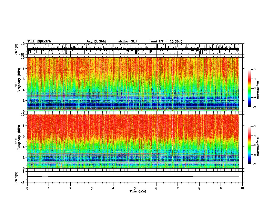Click the ch.1 spectrogram color scale bar

tap(250, 88)
